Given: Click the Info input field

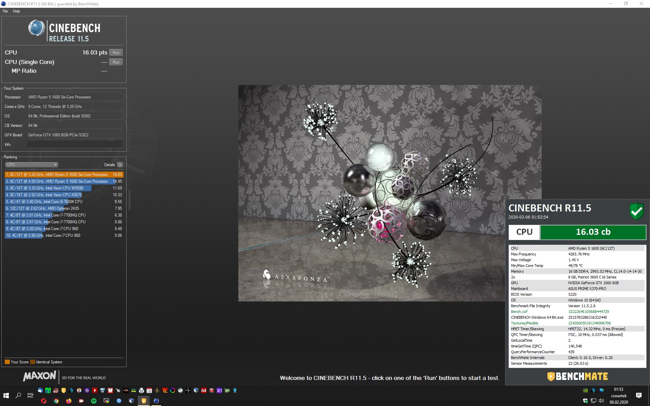Looking at the screenshot, I should [x=74, y=144].
